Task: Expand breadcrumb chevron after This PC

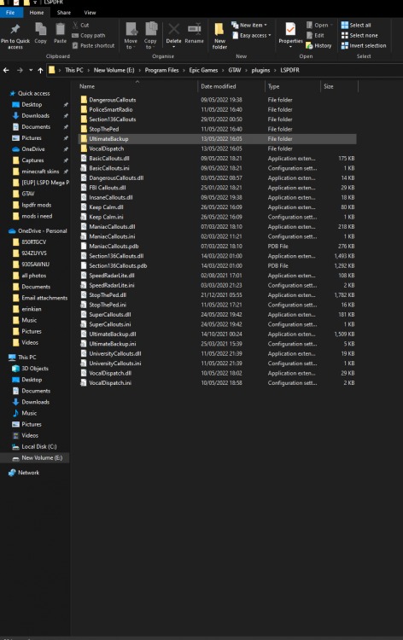Action: pyautogui.click(x=88, y=70)
